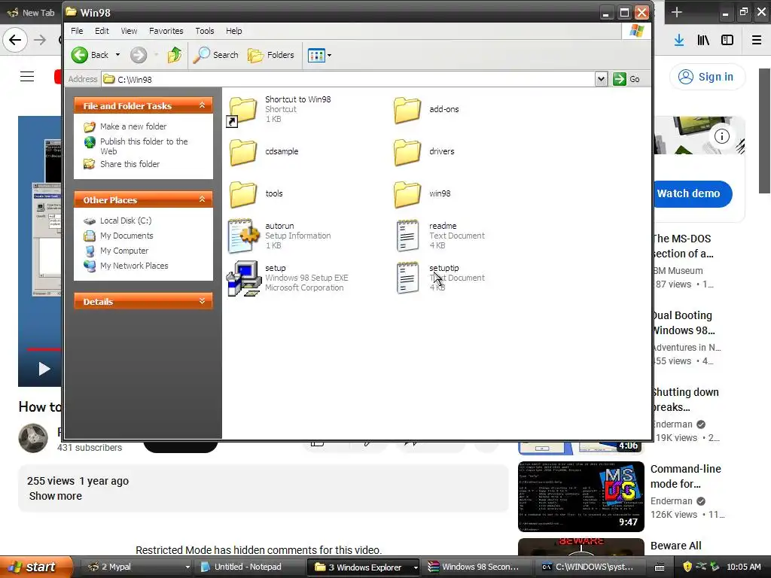Select the setup Windows 98 EXE icon
771x578 pixels.
pyautogui.click(x=243, y=278)
